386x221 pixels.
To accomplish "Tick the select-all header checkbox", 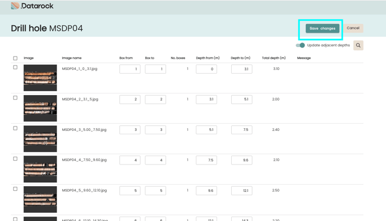I will [15, 58].
